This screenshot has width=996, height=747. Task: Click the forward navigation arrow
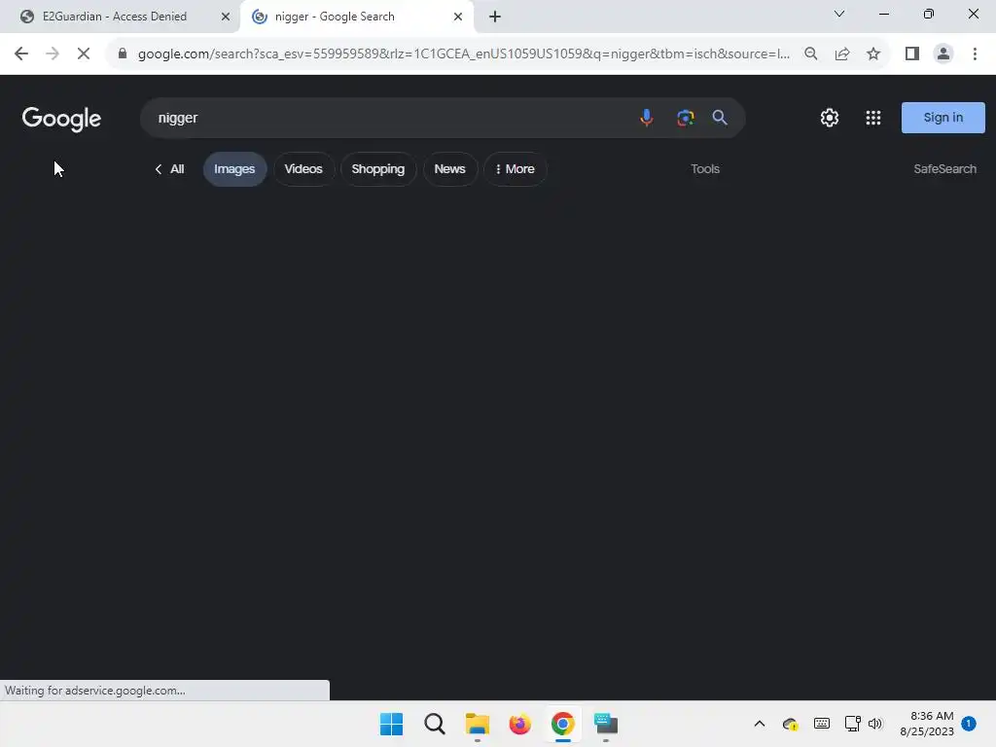(53, 54)
